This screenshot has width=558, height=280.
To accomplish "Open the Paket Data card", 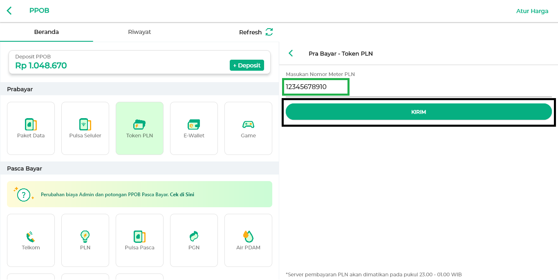I will (31, 128).
